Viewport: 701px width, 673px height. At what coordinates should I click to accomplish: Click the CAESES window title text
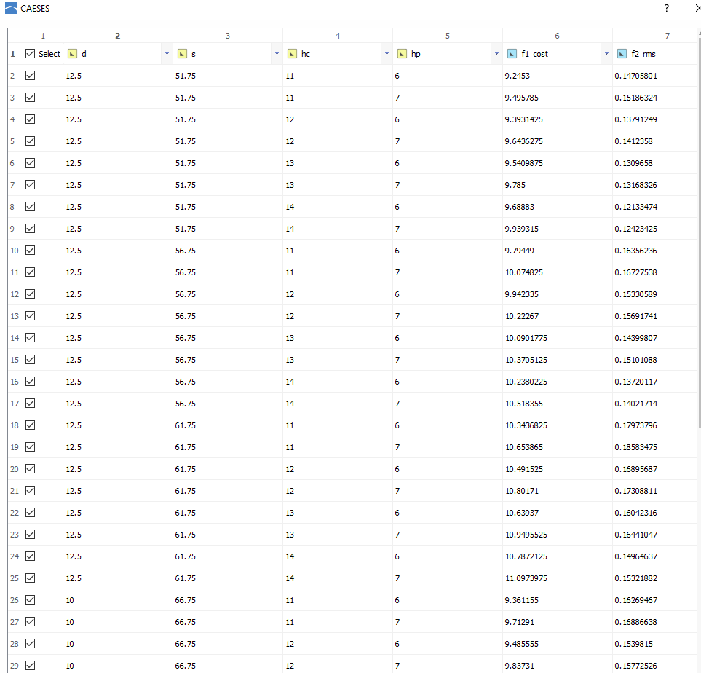coord(35,9)
